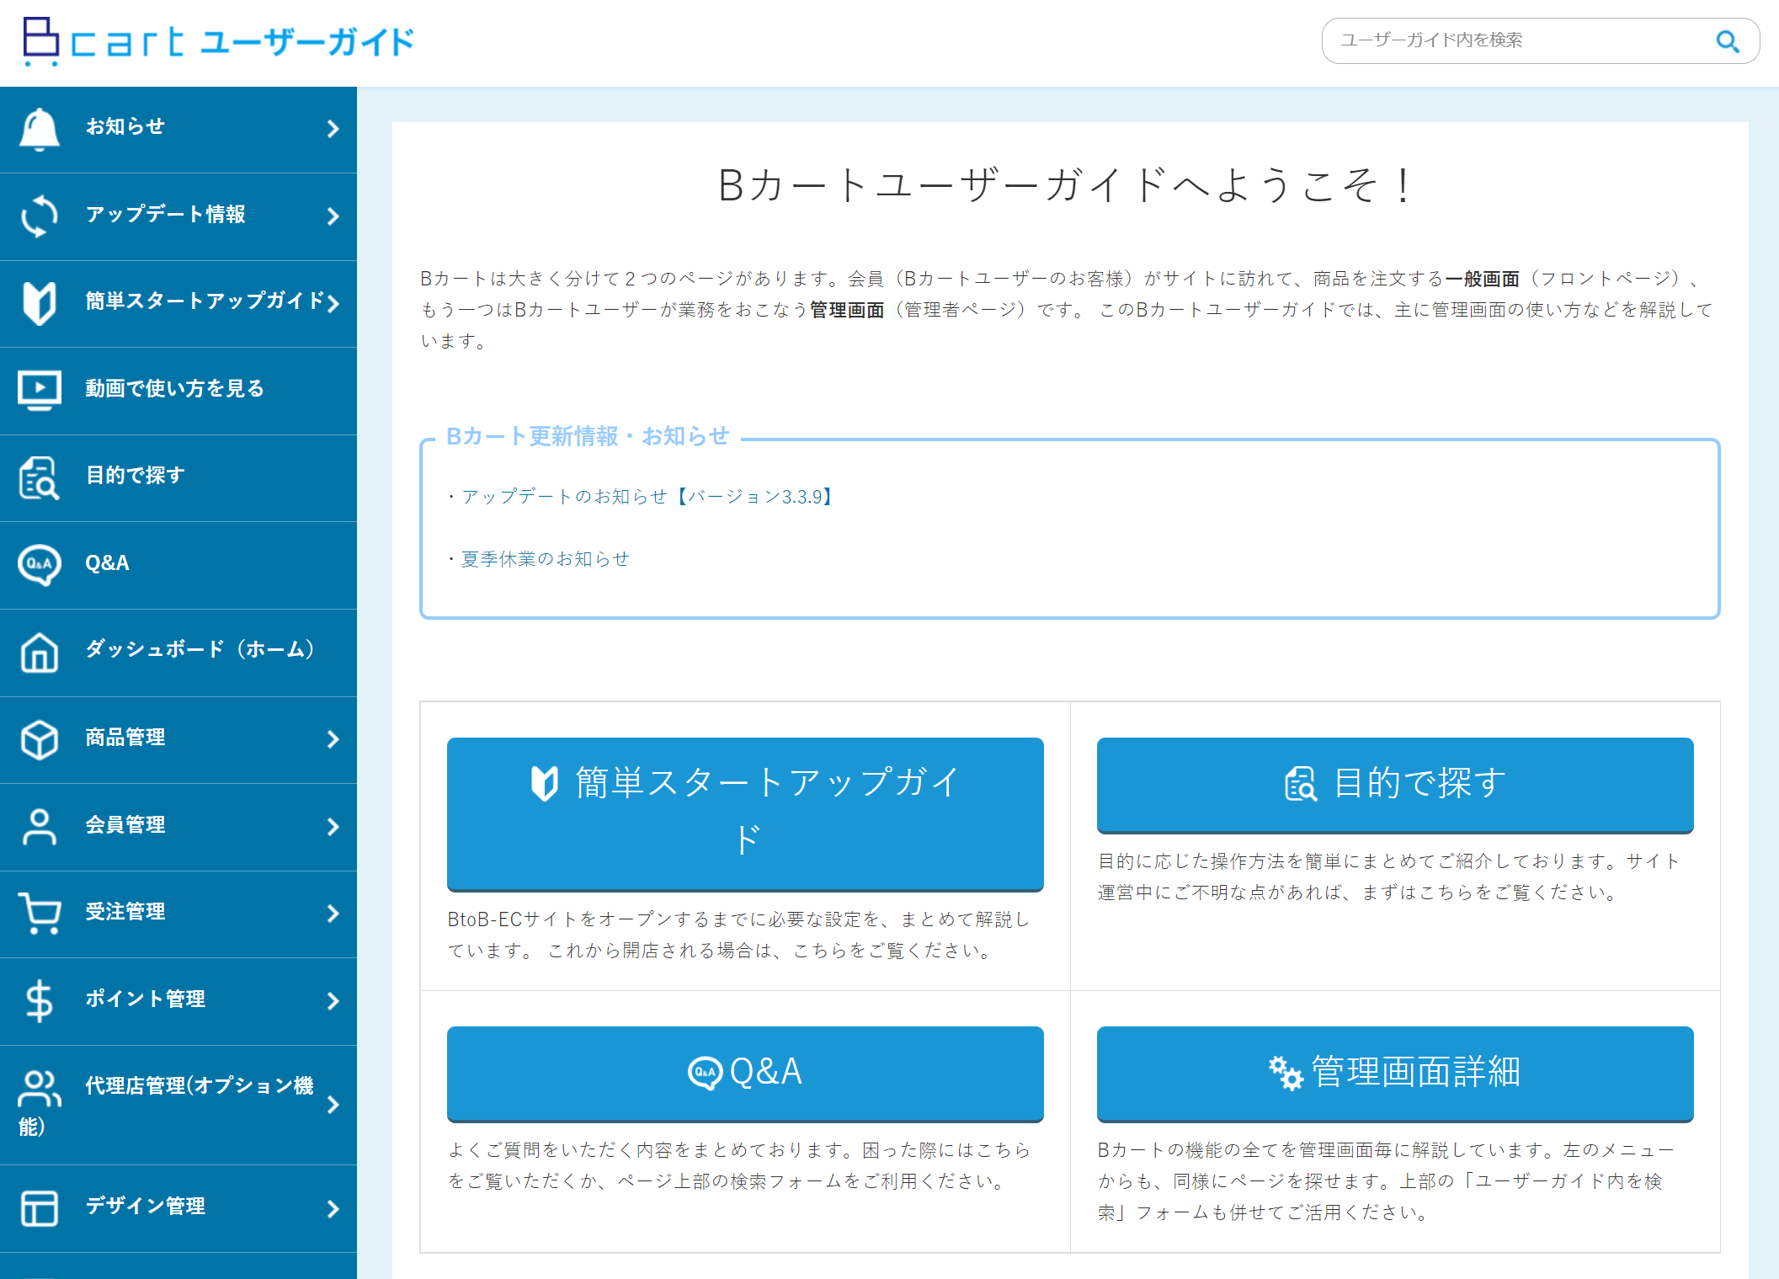Open the 夏季休業のお知らせ link

(545, 559)
